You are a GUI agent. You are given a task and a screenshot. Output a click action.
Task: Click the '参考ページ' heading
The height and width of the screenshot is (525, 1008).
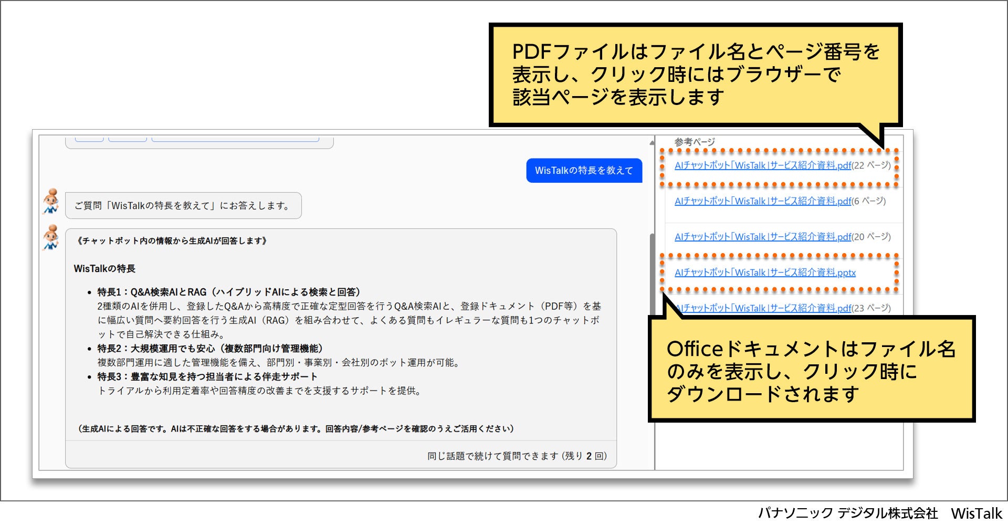[x=695, y=142]
